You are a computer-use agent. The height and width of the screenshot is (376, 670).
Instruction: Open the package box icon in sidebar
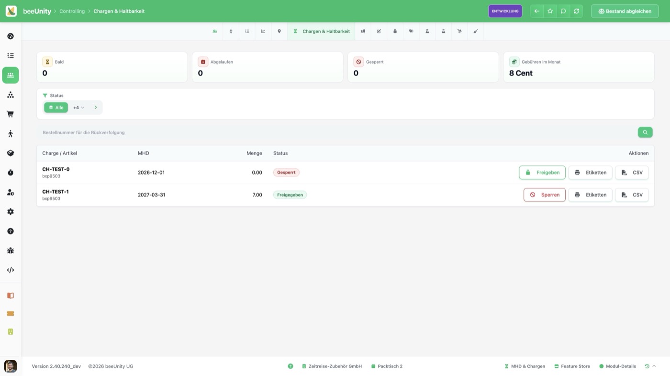click(x=11, y=153)
